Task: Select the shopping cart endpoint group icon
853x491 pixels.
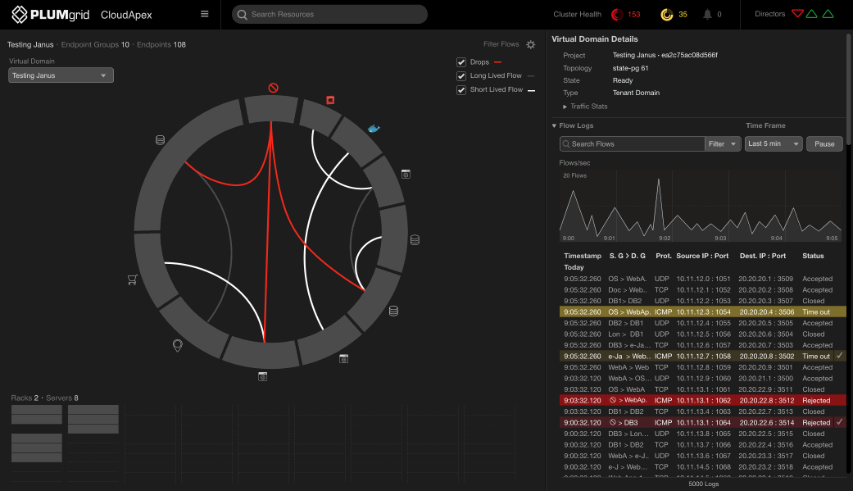Action: 131,280
